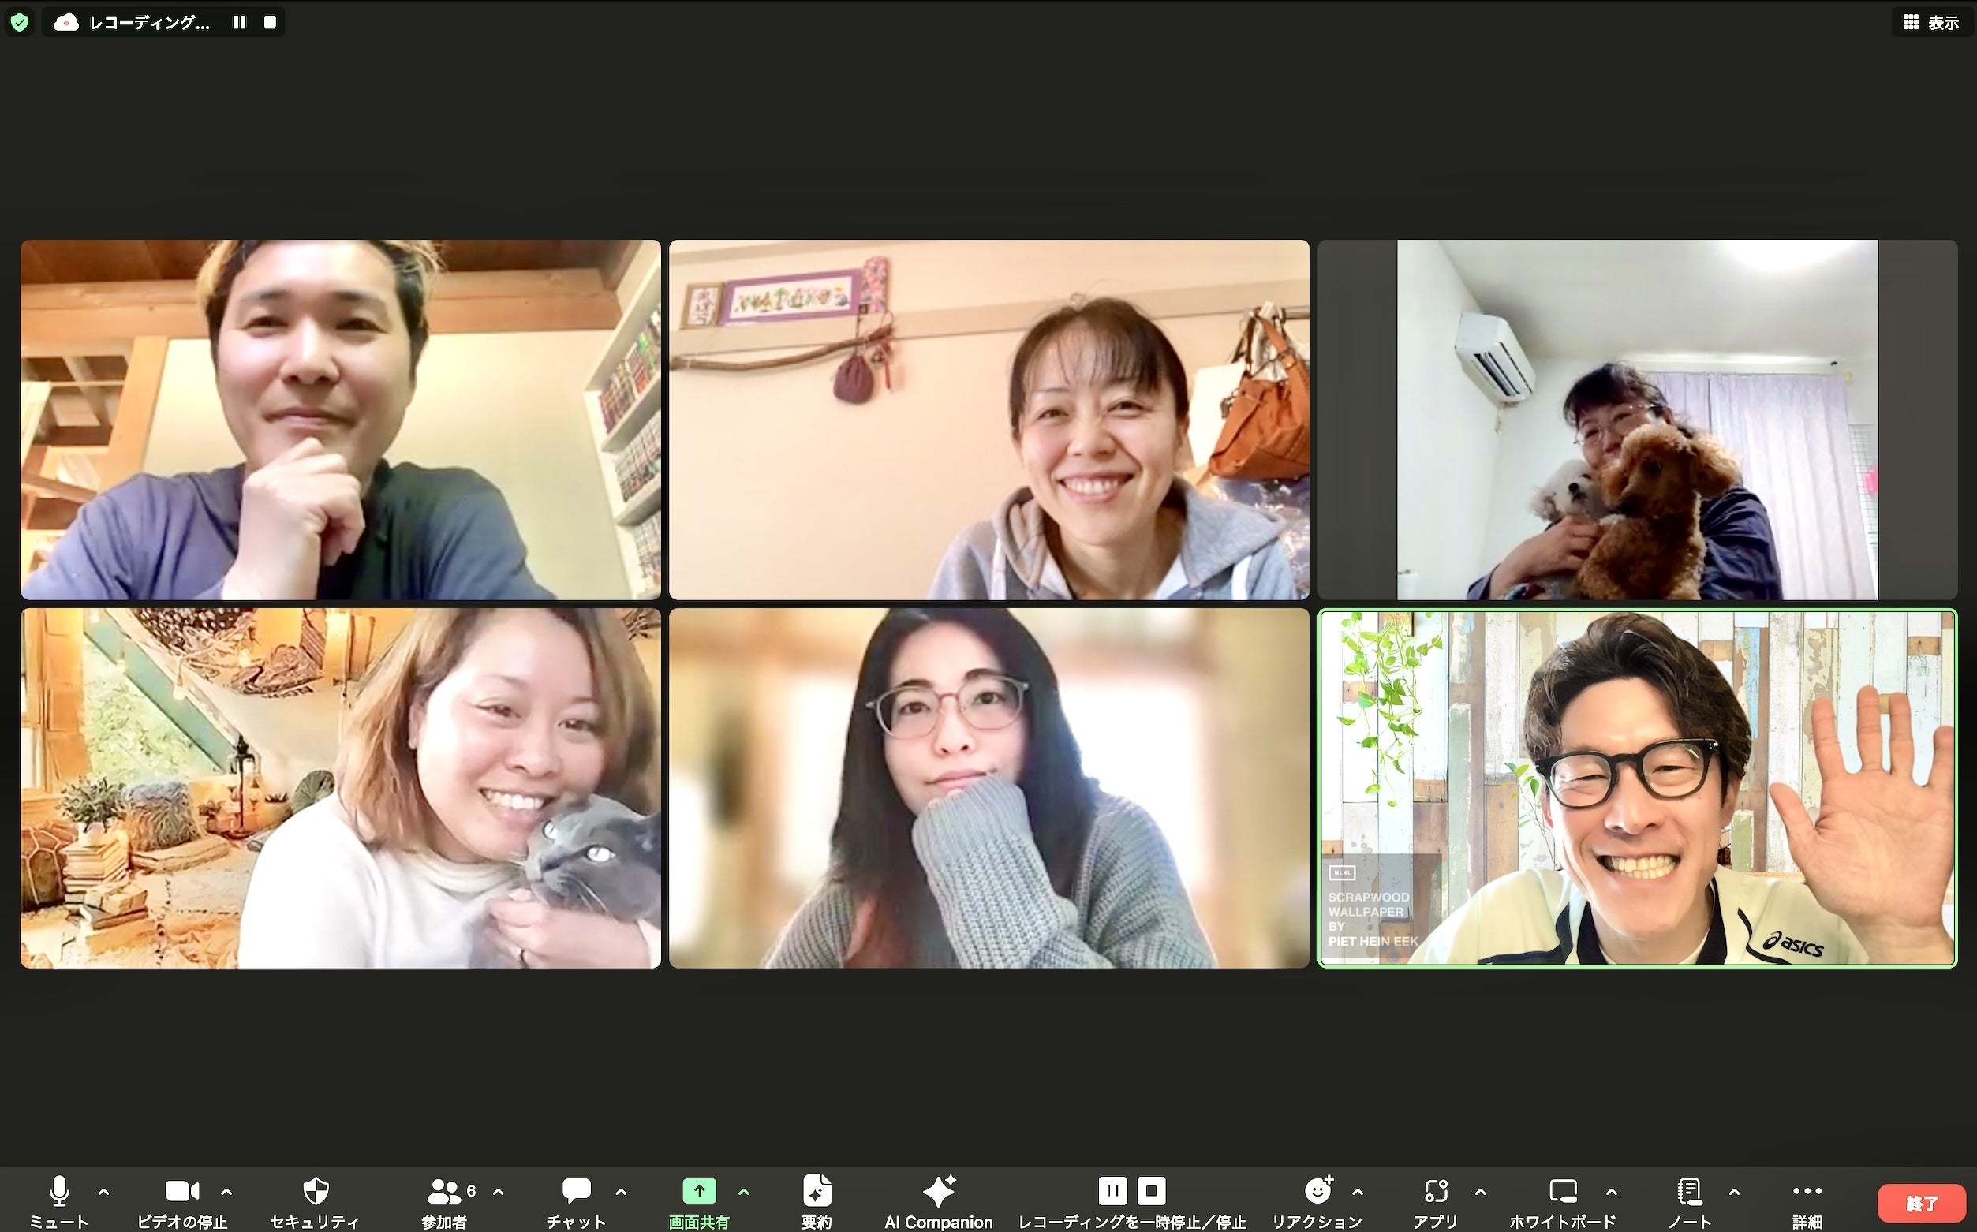Stop video using ビデオの停止 camera icon

click(x=181, y=1191)
